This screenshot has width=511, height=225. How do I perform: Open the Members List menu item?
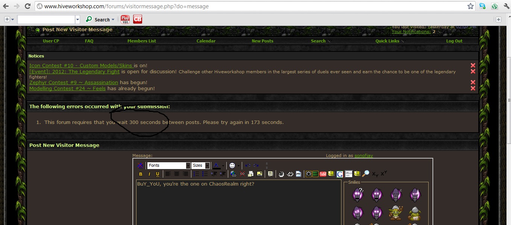pos(142,41)
